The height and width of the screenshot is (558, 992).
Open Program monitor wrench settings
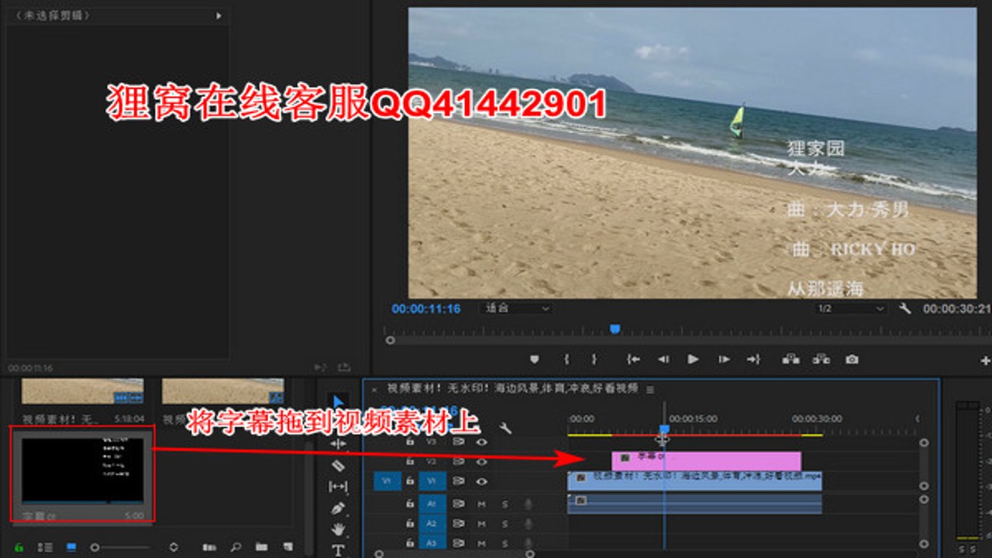904,308
